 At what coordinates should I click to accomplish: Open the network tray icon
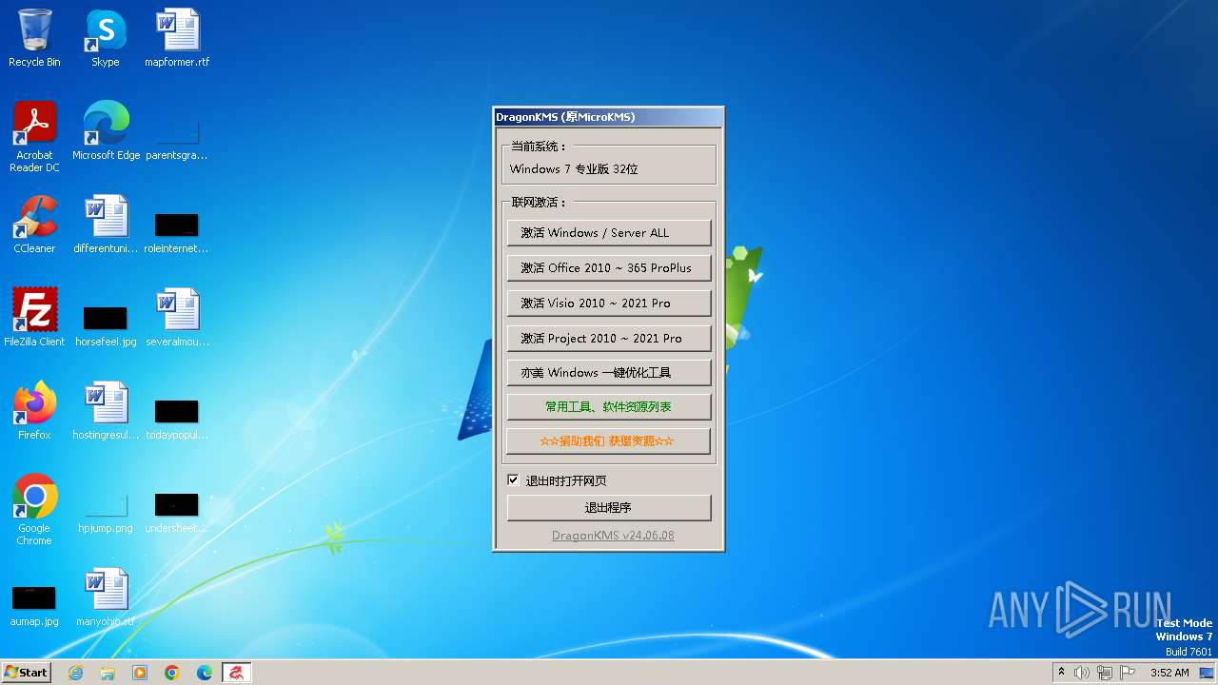[1105, 673]
